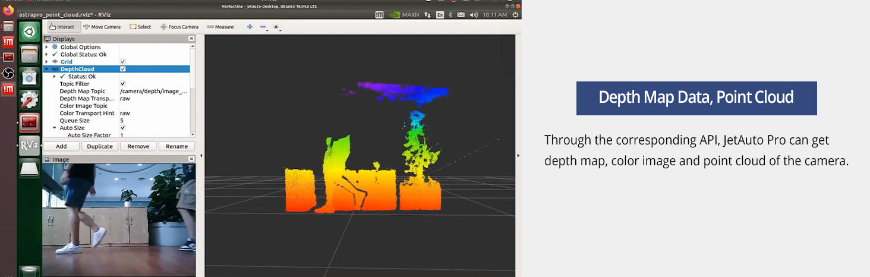Click the blue minus remove-tool icon

pos(263,27)
